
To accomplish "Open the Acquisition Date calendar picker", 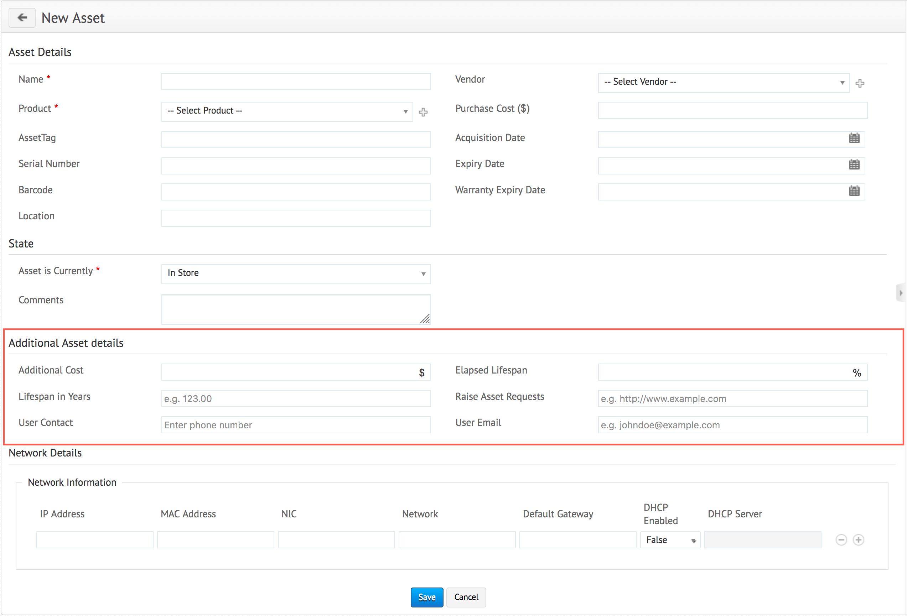I will tap(854, 139).
